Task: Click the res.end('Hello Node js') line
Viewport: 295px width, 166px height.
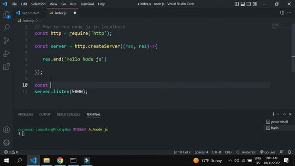Action: [x=75, y=59]
